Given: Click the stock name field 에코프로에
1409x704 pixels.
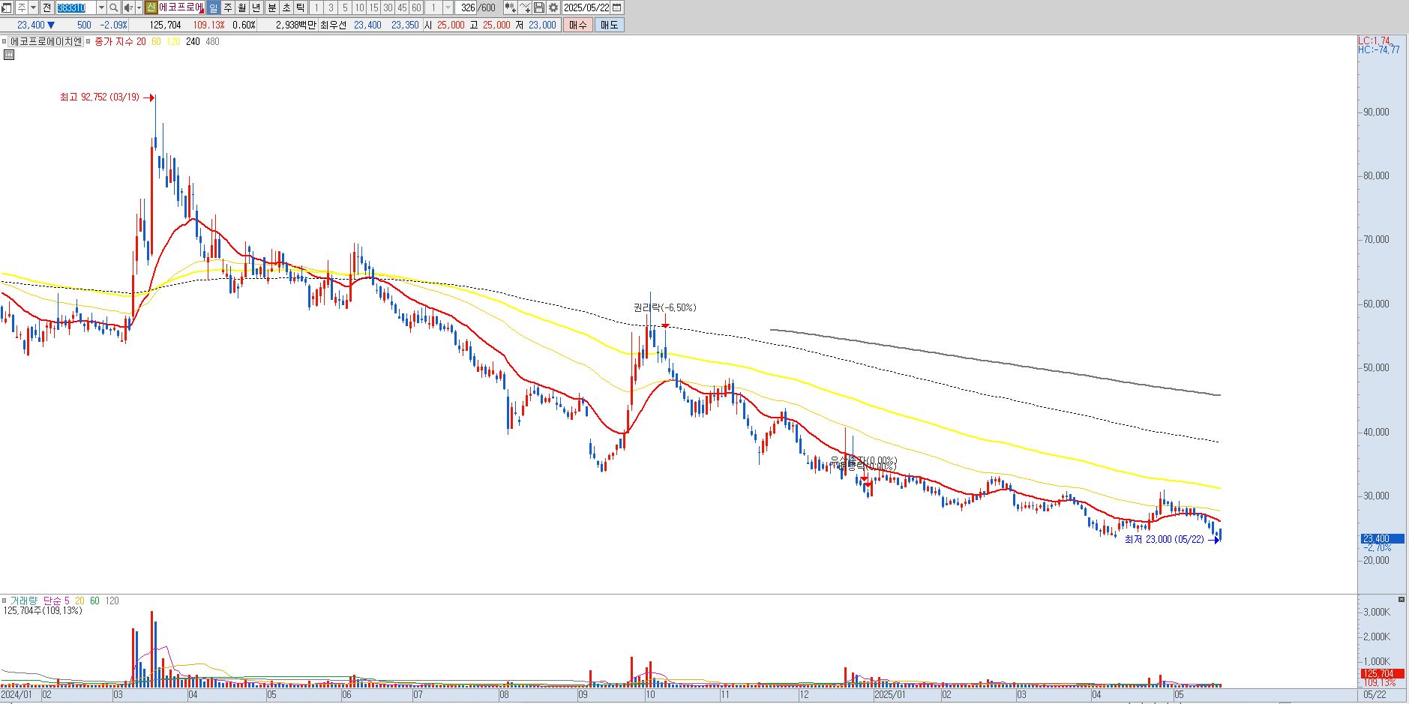Looking at the screenshot, I should tap(181, 7).
